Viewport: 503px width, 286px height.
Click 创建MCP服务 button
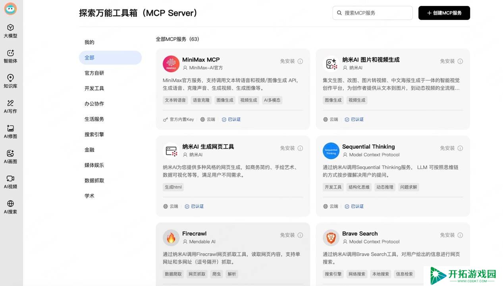tap(444, 13)
